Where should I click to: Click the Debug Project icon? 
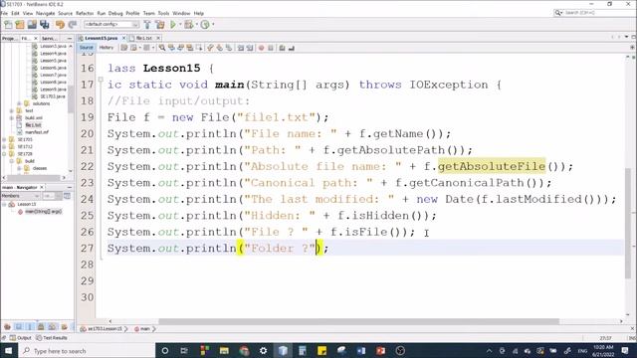click(x=188, y=24)
